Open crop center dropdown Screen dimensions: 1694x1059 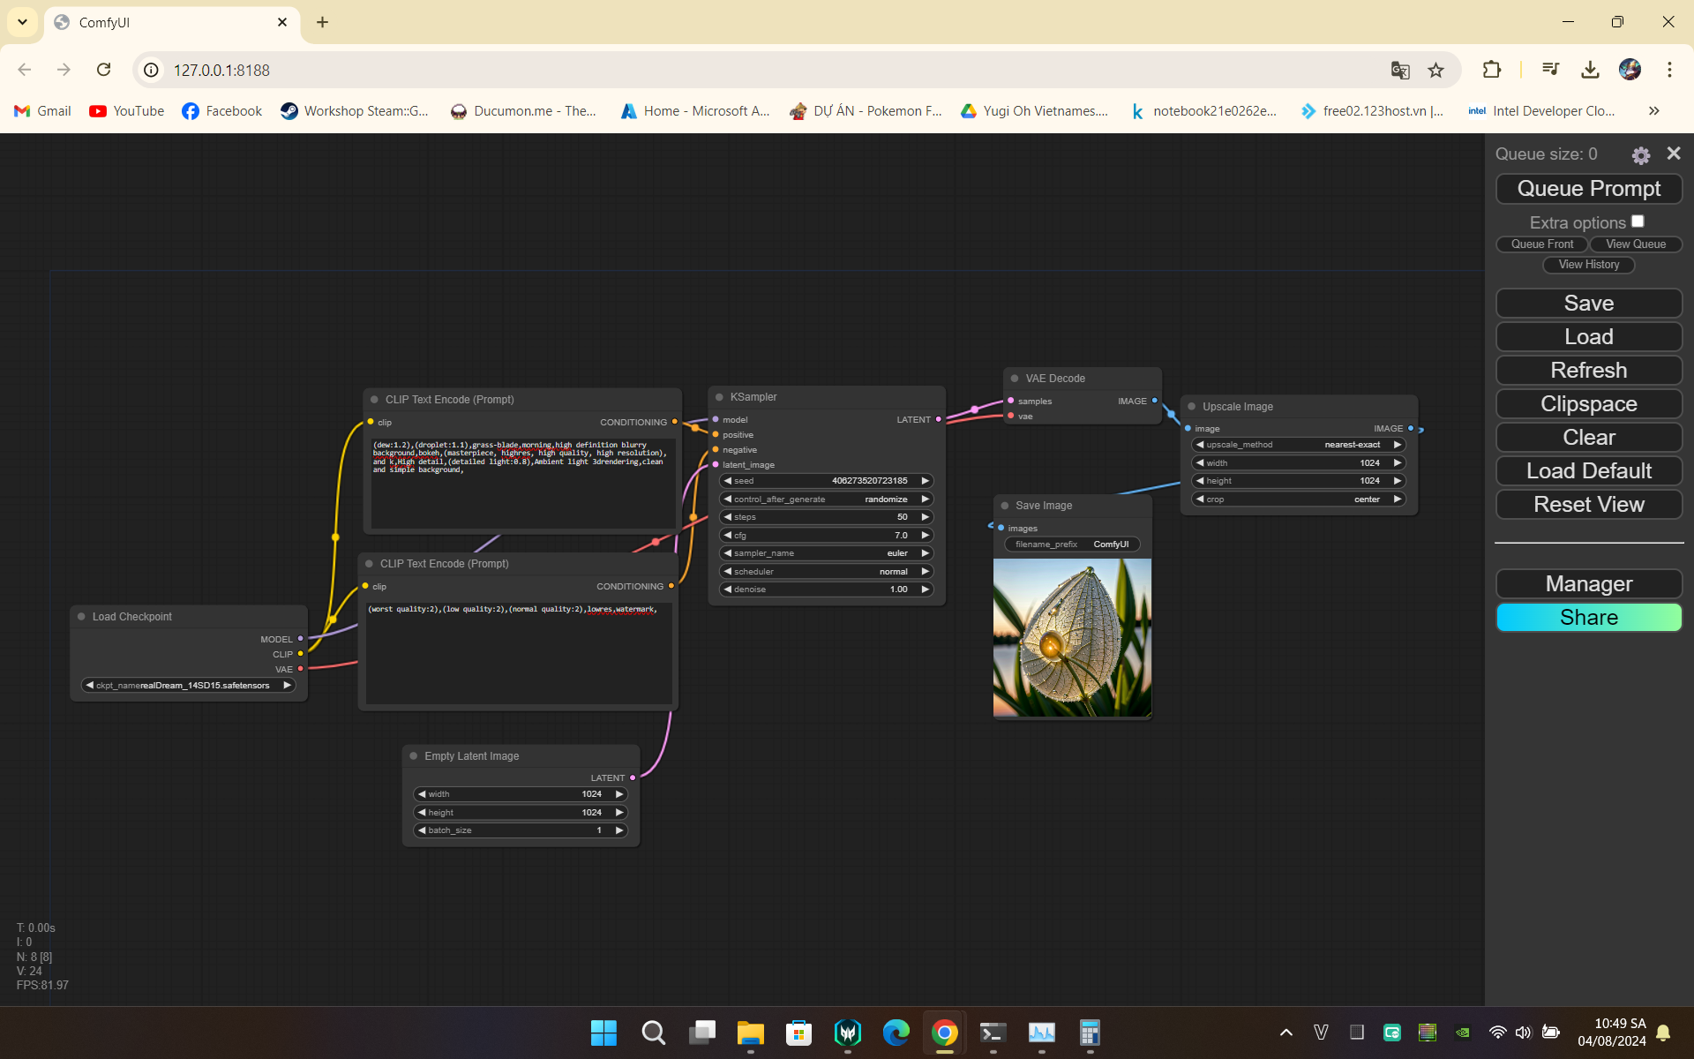point(1298,499)
